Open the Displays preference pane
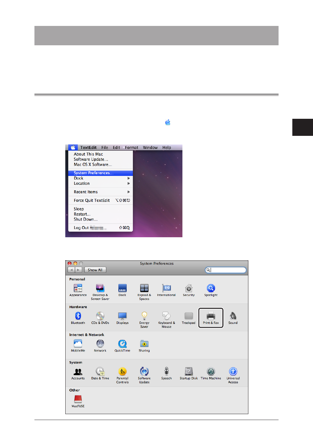The image size is (313, 442). [122, 318]
